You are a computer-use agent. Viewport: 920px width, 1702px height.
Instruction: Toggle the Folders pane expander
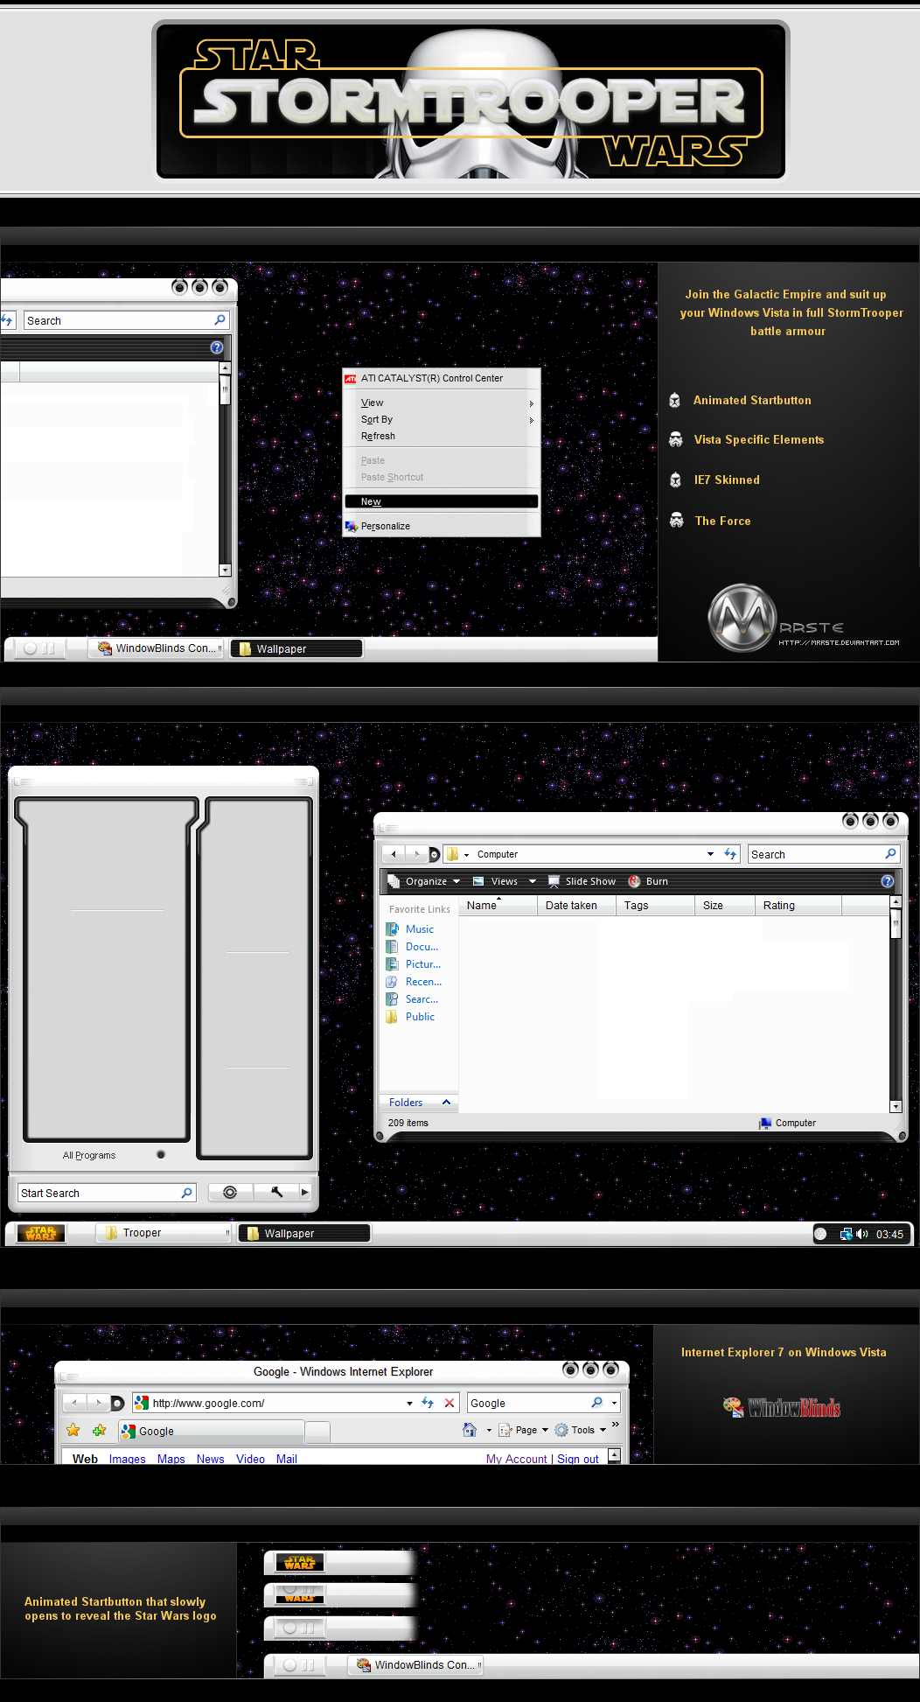[x=446, y=1103]
